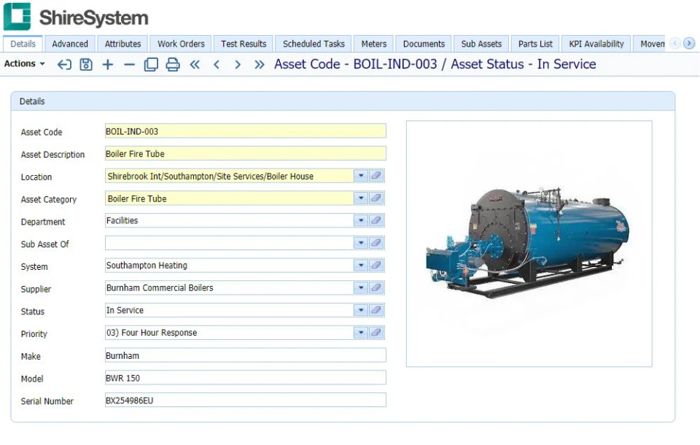Add a new asset with the plus icon

tap(107, 64)
